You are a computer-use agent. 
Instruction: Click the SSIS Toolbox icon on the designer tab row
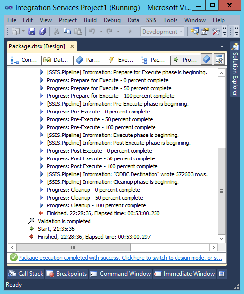click(x=219, y=59)
